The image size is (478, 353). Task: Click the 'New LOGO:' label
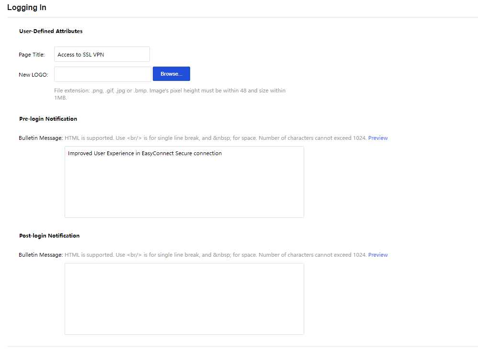tap(33, 75)
